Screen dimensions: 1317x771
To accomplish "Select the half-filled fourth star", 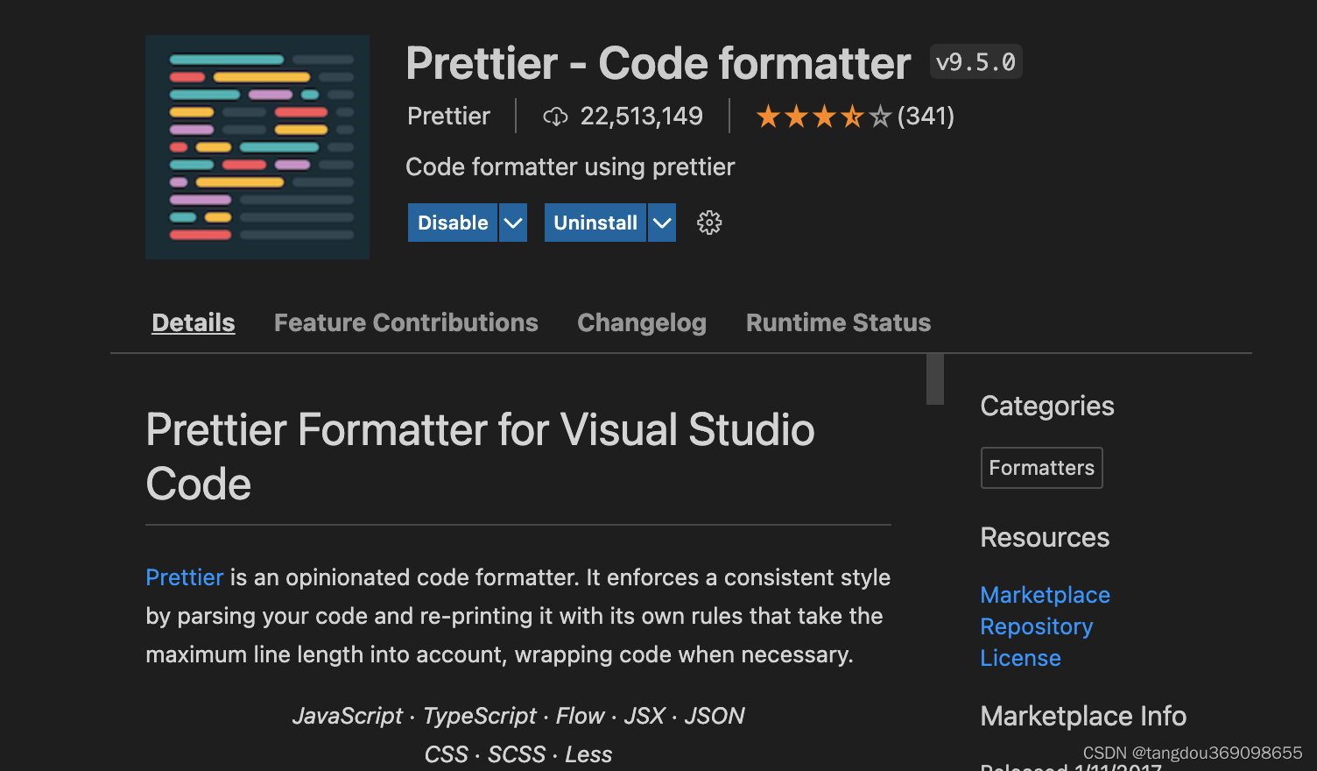I will pos(851,115).
